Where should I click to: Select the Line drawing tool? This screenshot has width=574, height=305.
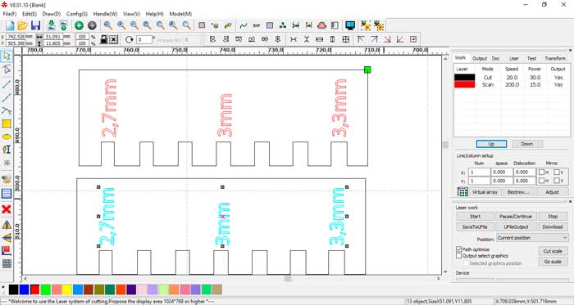coord(7,84)
